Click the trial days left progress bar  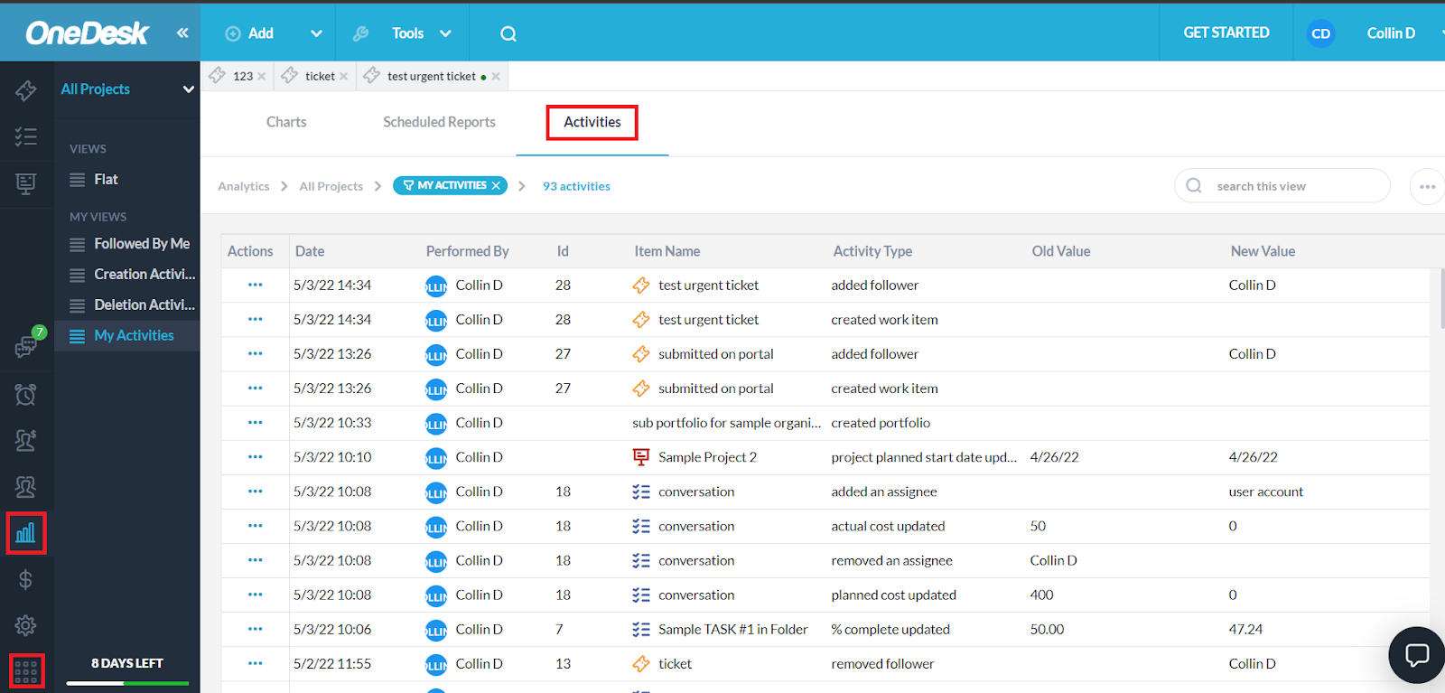[127, 683]
